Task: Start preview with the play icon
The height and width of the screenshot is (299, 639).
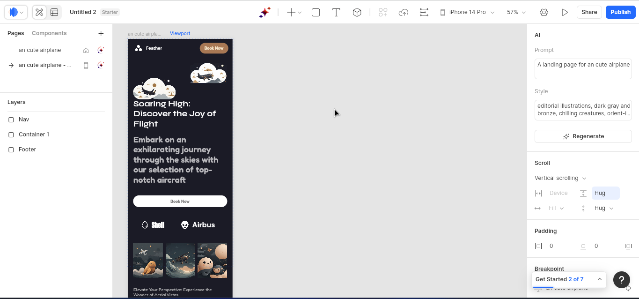Action: coord(565,13)
